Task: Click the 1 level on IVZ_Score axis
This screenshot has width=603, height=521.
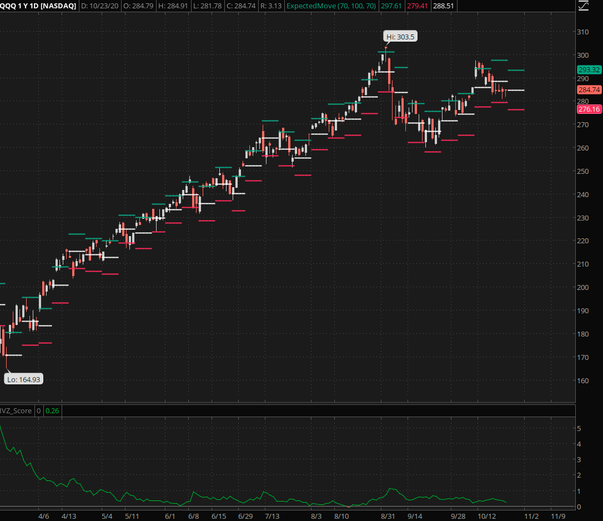Action: (x=579, y=491)
